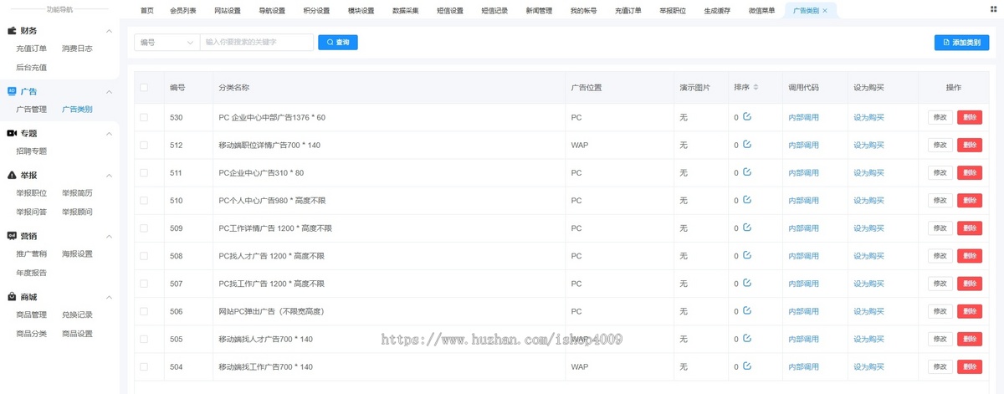Viewport: 1004px width, 394px height.
Task: Open 海报设置 in the sidebar
Action: coord(77,254)
